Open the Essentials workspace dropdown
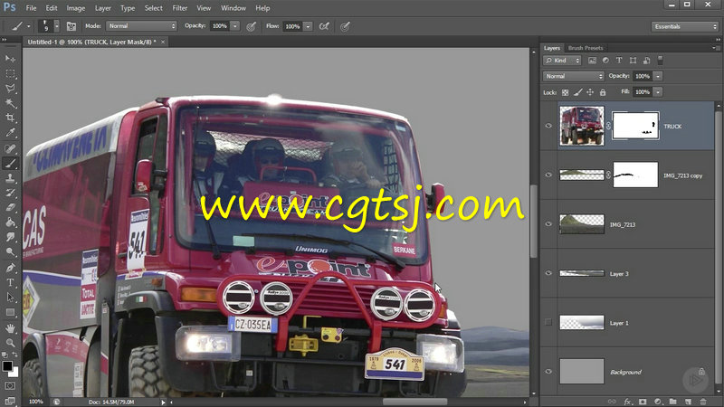The image size is (724, 407). pyautogui.click(x=685, y=26)
